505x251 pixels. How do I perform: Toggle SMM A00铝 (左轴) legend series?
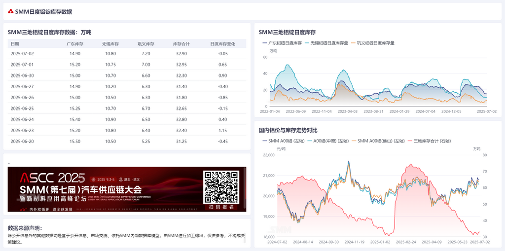[284, 141]
